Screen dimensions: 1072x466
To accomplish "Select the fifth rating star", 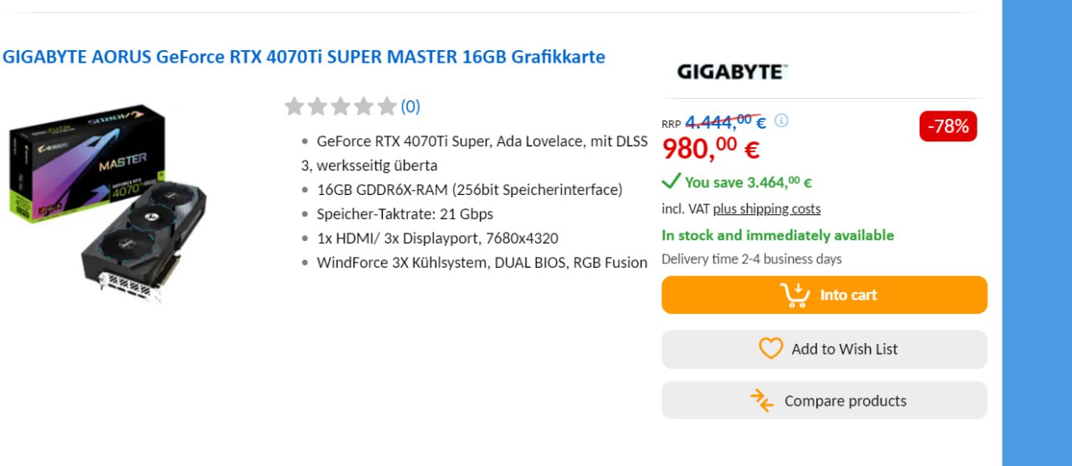I will [x=386, y=106].
